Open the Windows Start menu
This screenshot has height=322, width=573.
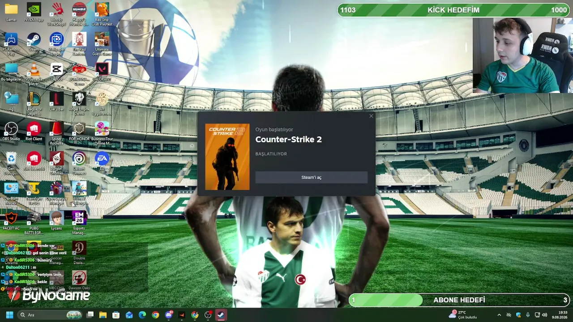click(x=9, y=315)
